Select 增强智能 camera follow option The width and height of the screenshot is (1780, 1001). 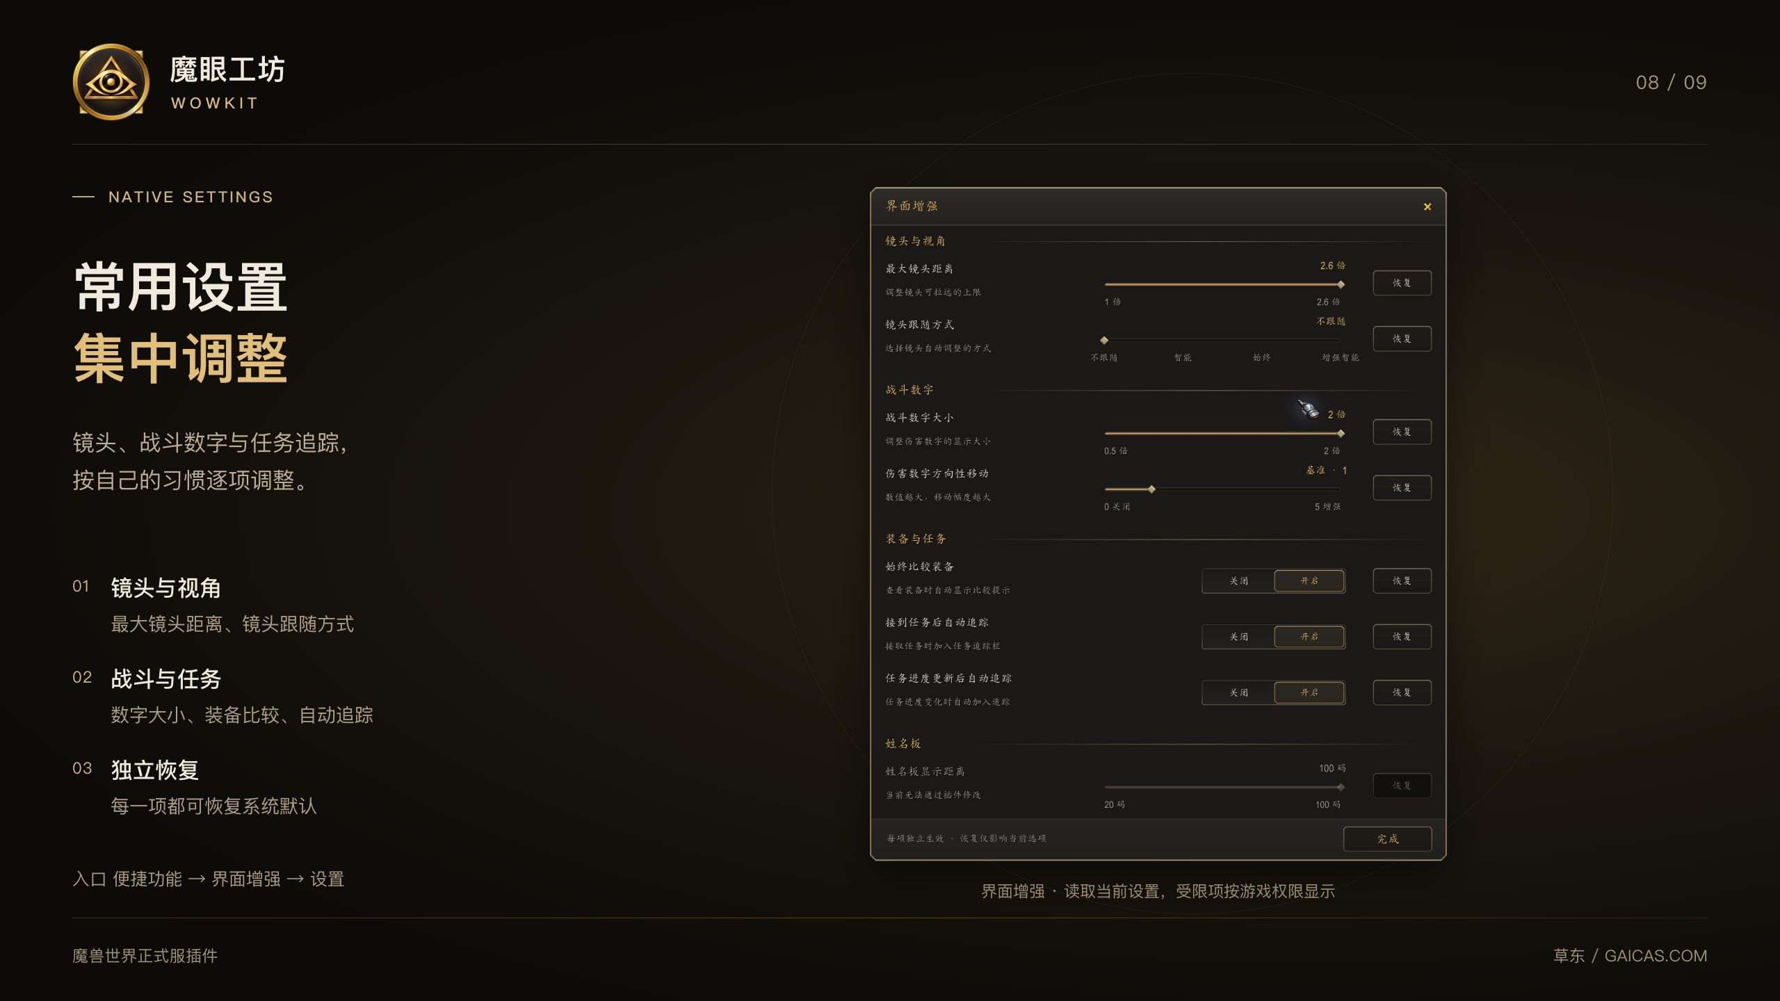click(1340, 357)
